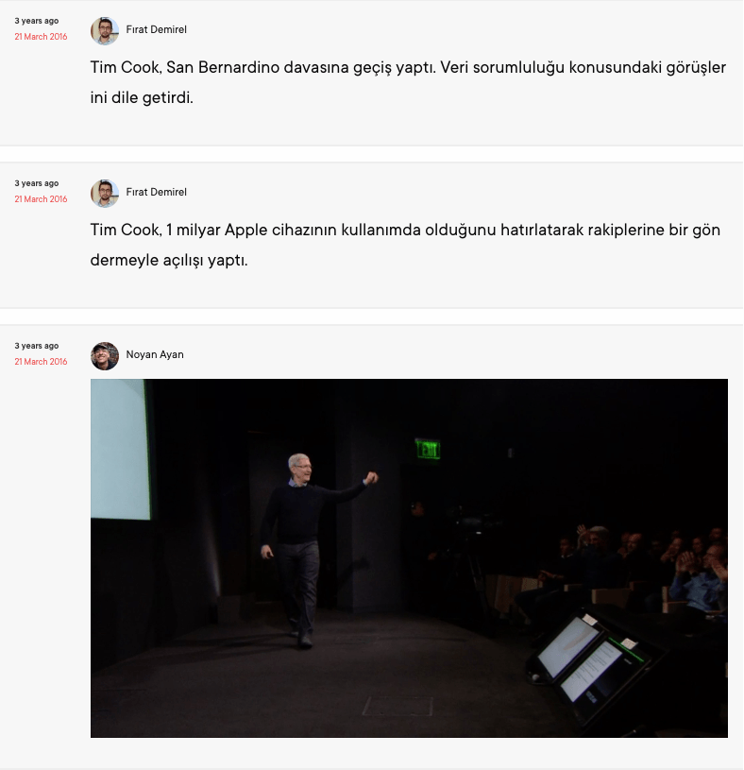Click the 21 March 2016 date on Noyan's post
Image resolution: width=744 pixels, height=770 pixels.
(x=41, y=362)
